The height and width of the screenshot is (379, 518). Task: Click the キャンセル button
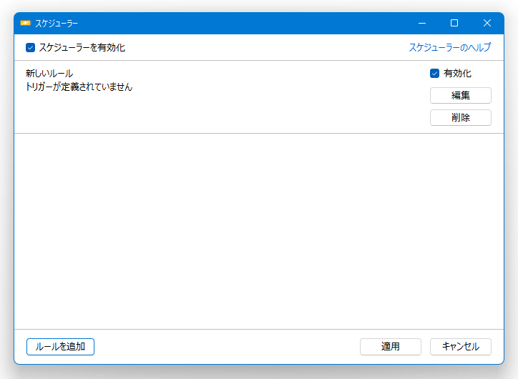click(461, 347)
